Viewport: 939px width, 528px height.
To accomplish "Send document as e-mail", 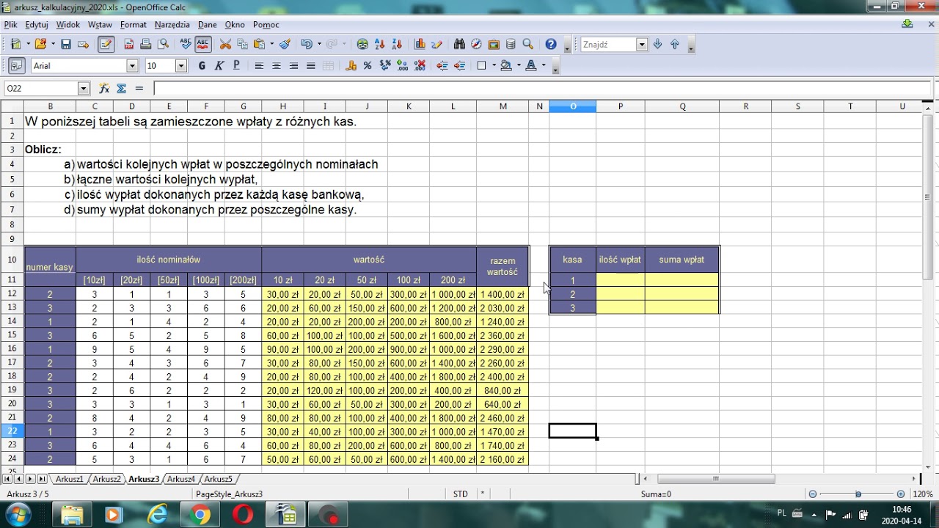I will pyautogui.click(x=83, y=44).
